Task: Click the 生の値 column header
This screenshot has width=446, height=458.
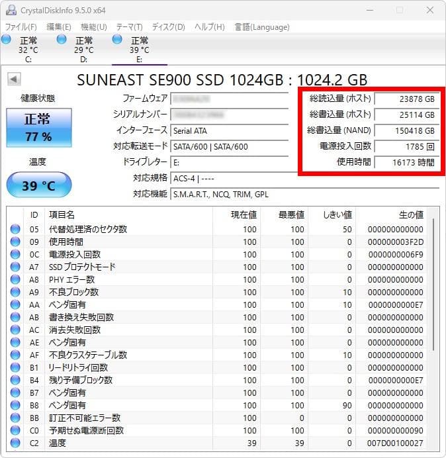Action: point(391,215)
